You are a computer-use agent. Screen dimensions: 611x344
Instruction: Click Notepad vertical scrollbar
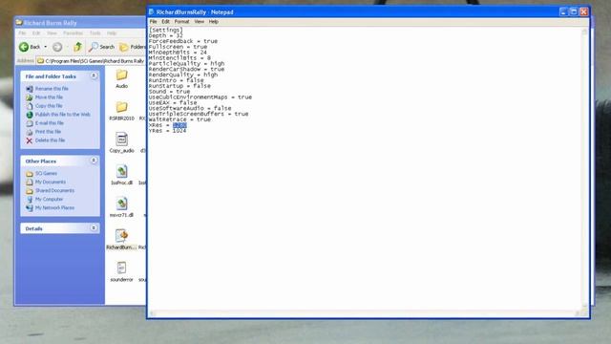(x=584, y=168)
